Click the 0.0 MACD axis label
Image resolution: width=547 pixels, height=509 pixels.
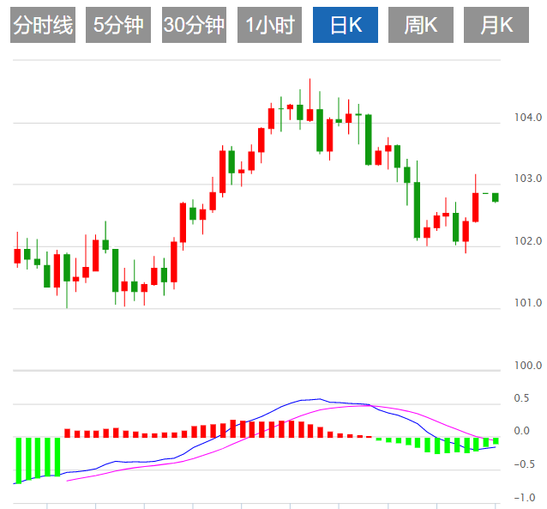pos(521,431)
